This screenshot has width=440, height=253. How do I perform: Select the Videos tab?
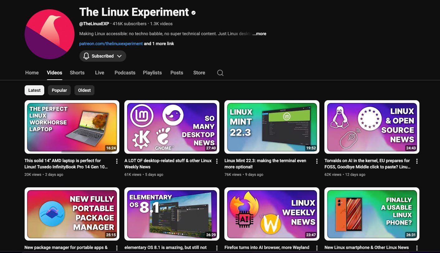(x=55, y=73)
